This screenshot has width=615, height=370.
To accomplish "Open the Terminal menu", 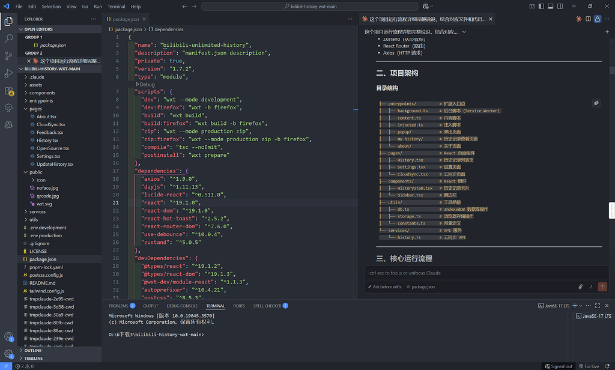I will (x=116, y=6).
